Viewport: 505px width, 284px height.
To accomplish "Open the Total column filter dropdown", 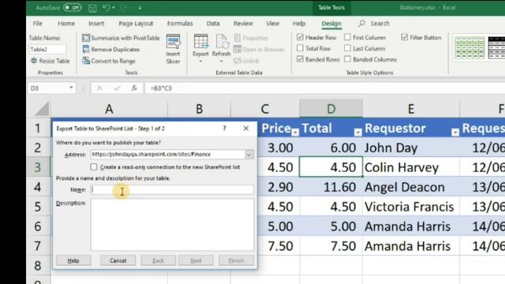I will (357, 132).
